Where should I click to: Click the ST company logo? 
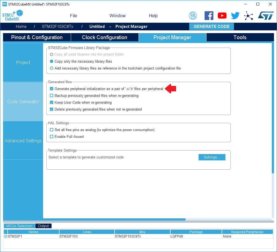pyautogui.click(x=266, y=16)
